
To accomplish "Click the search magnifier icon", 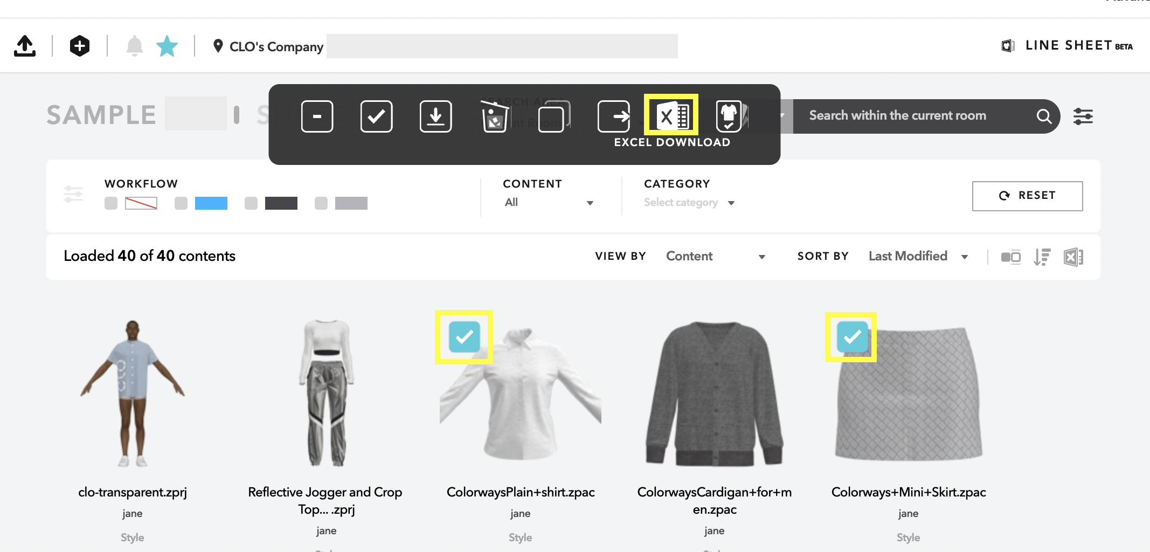I will coord(1044,116).
